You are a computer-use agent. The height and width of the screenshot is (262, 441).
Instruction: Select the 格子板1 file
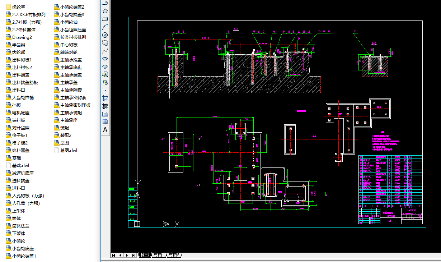pyautogui.click(x=17, y=135)
